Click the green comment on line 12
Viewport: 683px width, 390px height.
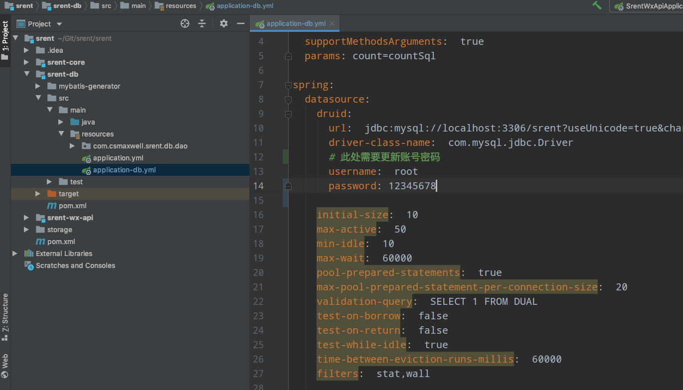coord(384,157)
